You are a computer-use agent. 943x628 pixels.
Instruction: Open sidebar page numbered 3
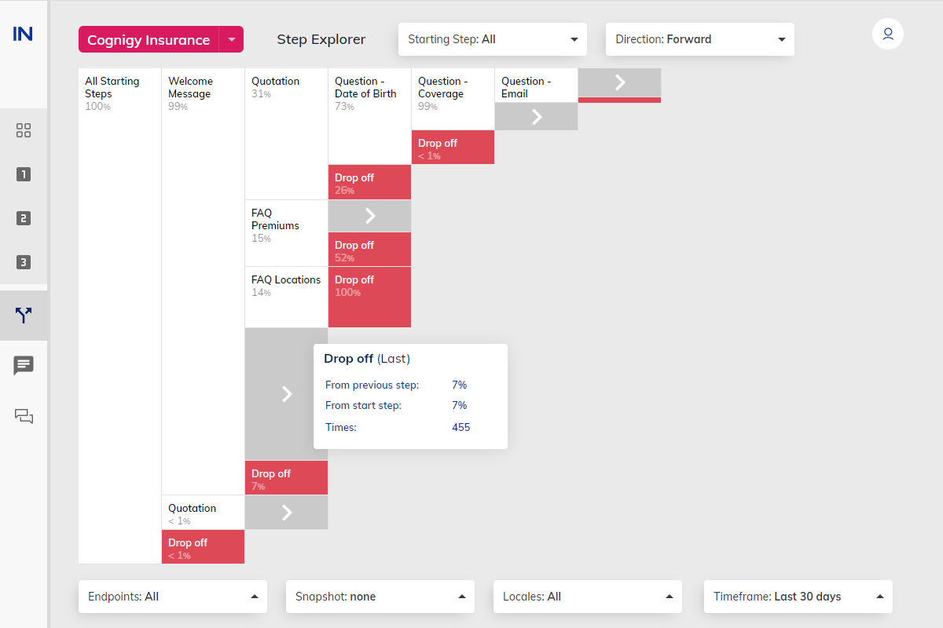click(24, 262)
